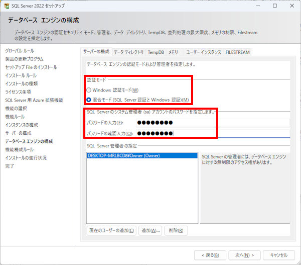The height and width of the screenshot is (265, 301).
Task: Click データベース エンジンの構成 step in sidebar
Action: coord(29,141)
